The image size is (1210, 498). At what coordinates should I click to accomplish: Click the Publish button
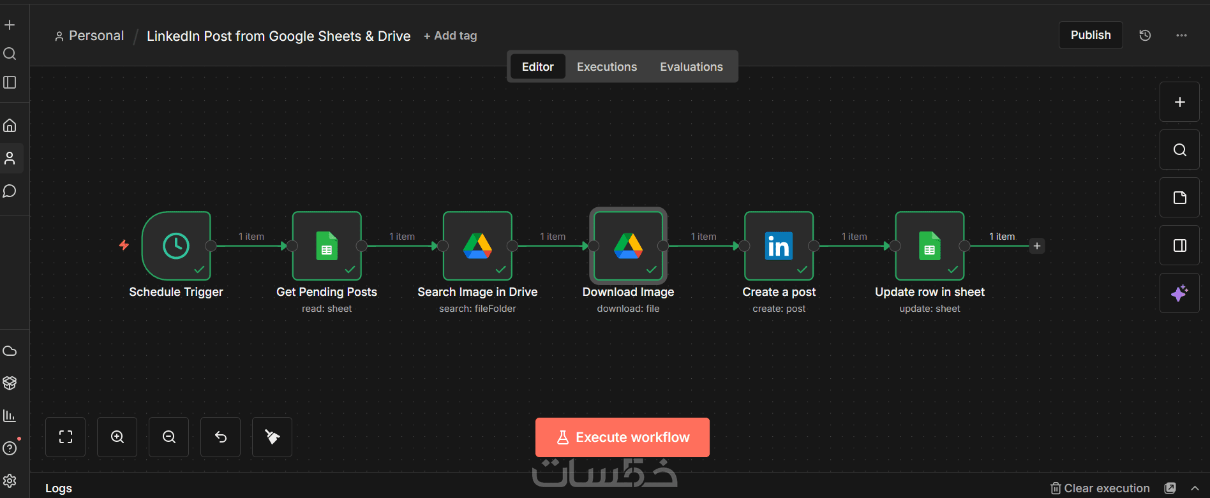click(x=1091, y=35)
